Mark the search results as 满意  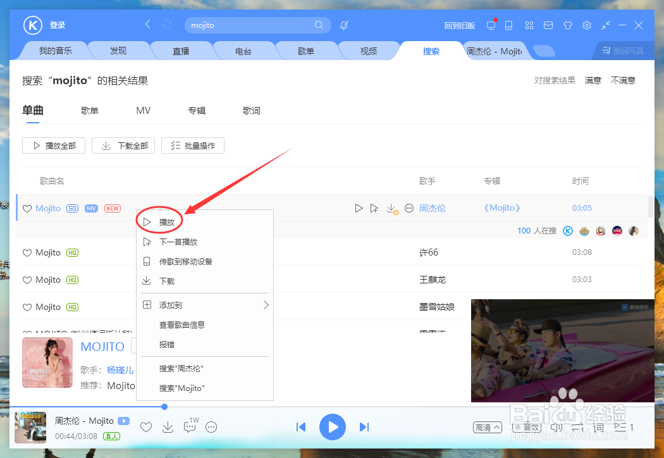[593, 80]
